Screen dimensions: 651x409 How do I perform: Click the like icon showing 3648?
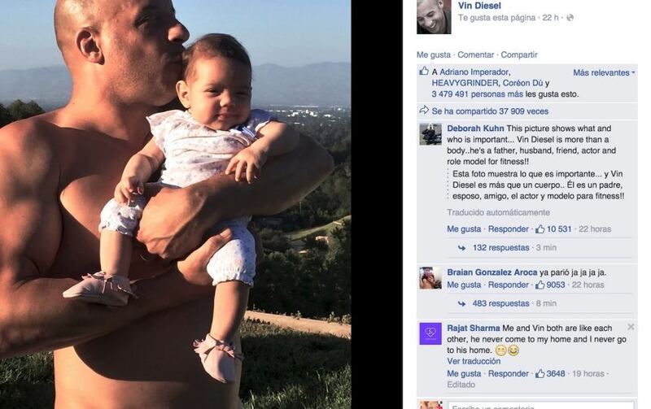tap(540, 374)
